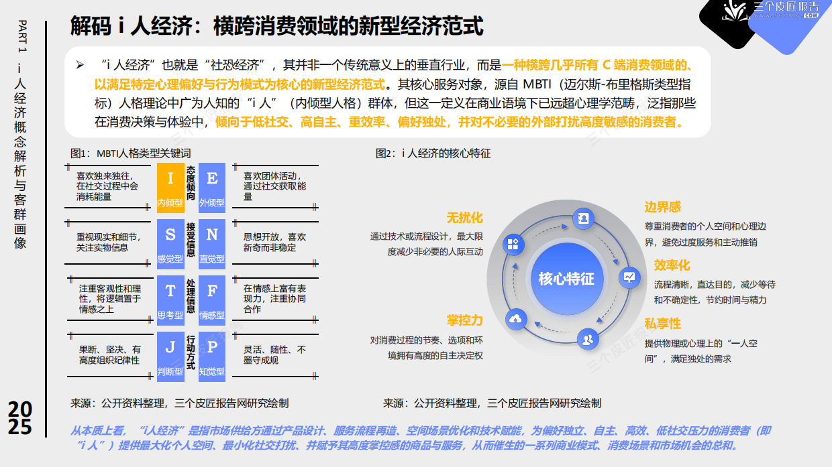Click the blue 核心特征 center circle

click(566, 278)
